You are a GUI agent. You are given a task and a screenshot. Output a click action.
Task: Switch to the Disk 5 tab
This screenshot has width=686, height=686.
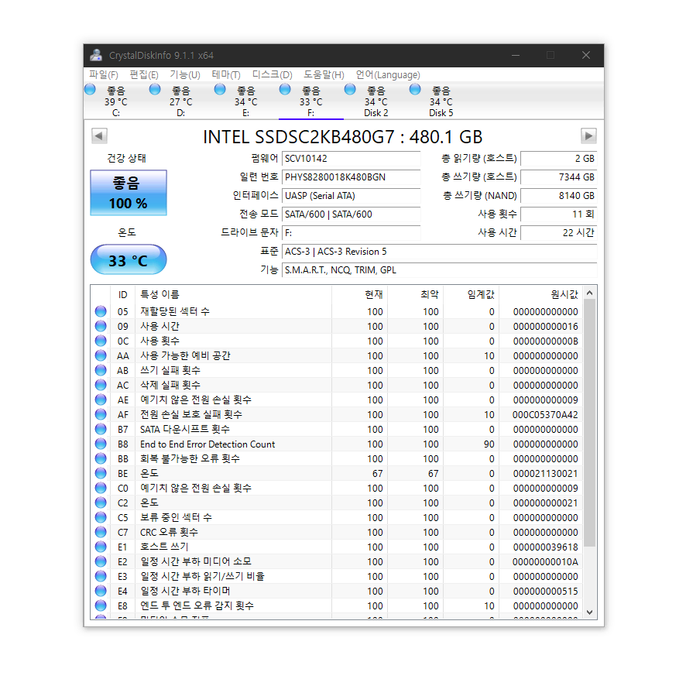point(441,101)
